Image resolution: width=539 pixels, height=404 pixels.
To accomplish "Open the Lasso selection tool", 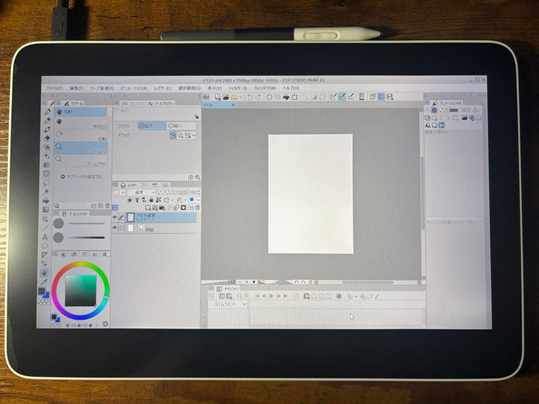I will tap(46, 183).
